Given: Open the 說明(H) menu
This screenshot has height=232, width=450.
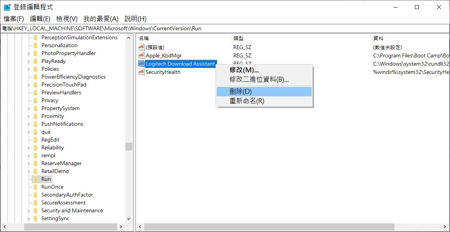Looking at the screenshot, I should pos(136,19).
